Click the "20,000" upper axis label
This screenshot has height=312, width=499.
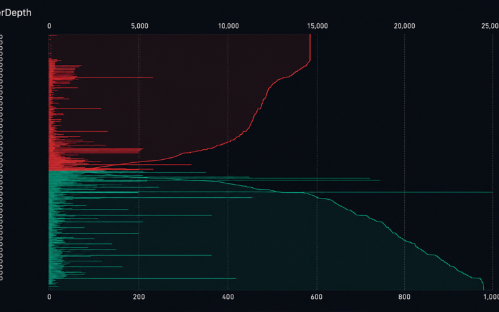[x=404, y=26]
